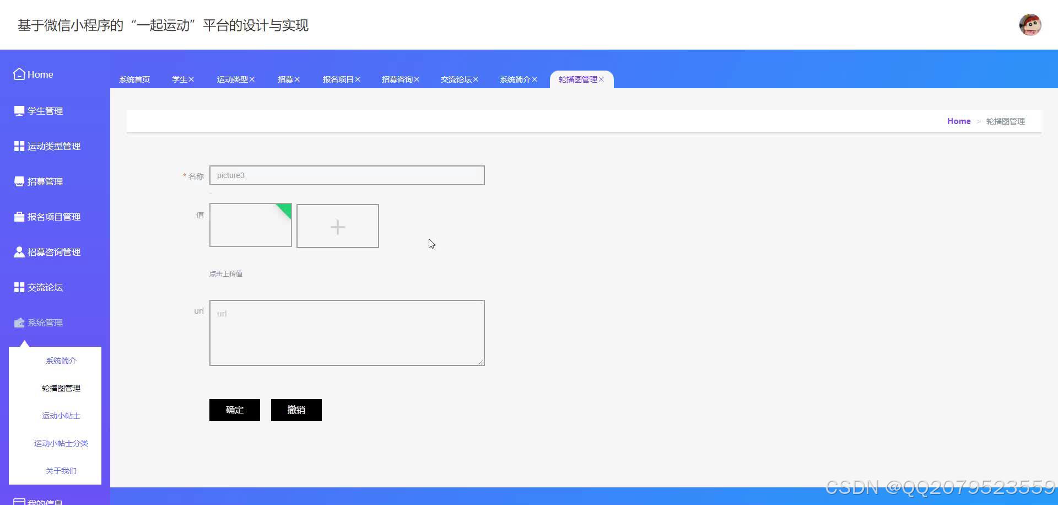1058x505 pixels.
Task: Switch to the 系统首页 tab
Action: (134, 79)
